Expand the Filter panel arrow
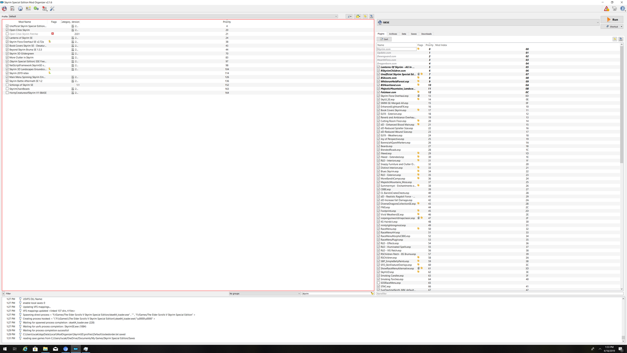The height and width of the screenshot is (353, 627). coord(4,294)
